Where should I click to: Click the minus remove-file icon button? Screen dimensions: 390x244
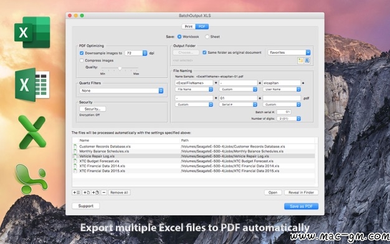click(x=104, y=192)
